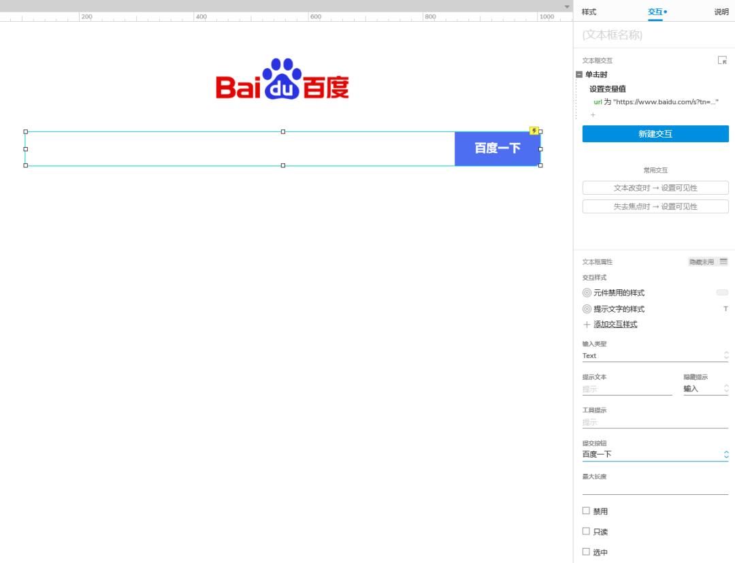735x563 pixels.
Task: Switch to the 样式 tab
Action: (589, 12)
